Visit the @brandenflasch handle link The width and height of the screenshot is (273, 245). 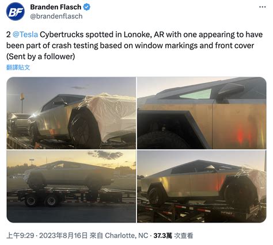pos(56,16)
